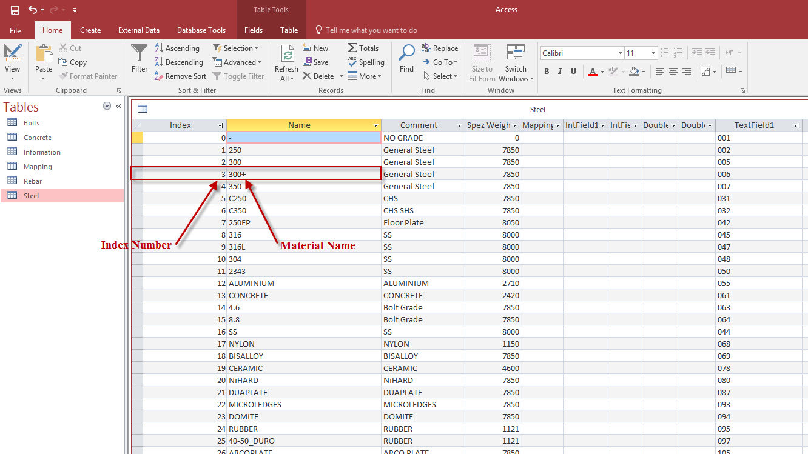Click the Save icon in quick access toolbar
This screenshot has width=808, height=454.
[15, 10]
